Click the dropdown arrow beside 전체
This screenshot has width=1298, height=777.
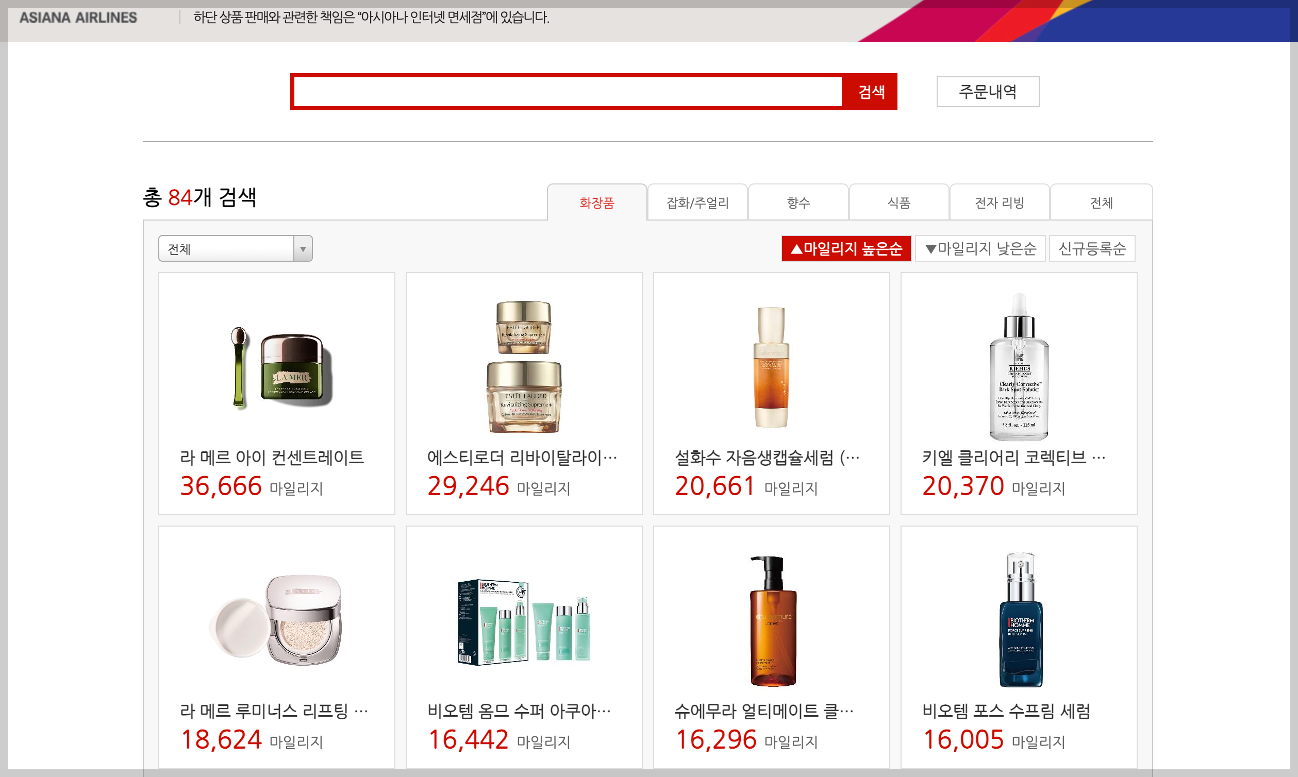point(303,249)
